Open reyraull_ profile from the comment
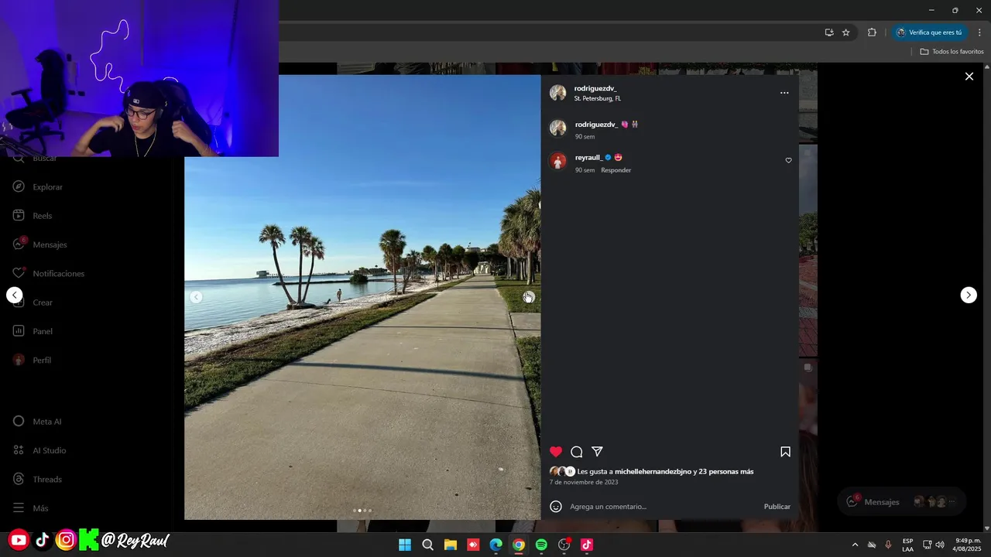 (x=588, y=158)
